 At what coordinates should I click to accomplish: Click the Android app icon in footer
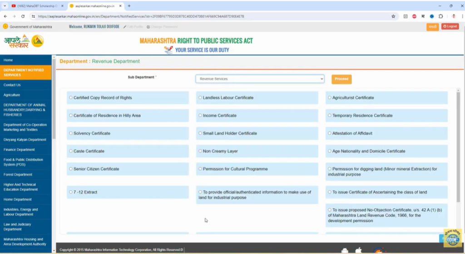coord(345,250)
